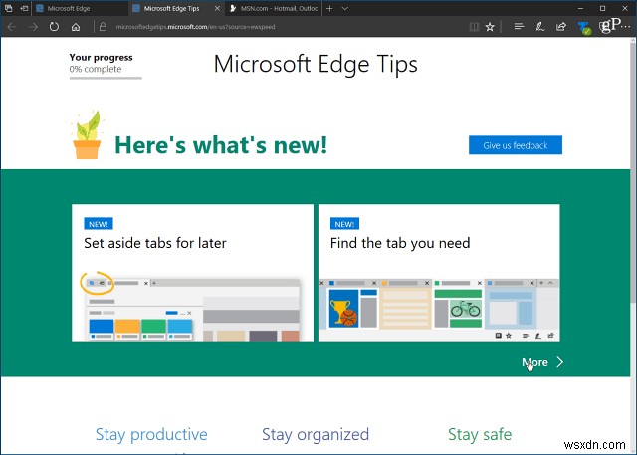This screenshot has width=637, height=455.
Task: Click the Your progress bar
Action: pyautogui.click(x=106, y=78)
